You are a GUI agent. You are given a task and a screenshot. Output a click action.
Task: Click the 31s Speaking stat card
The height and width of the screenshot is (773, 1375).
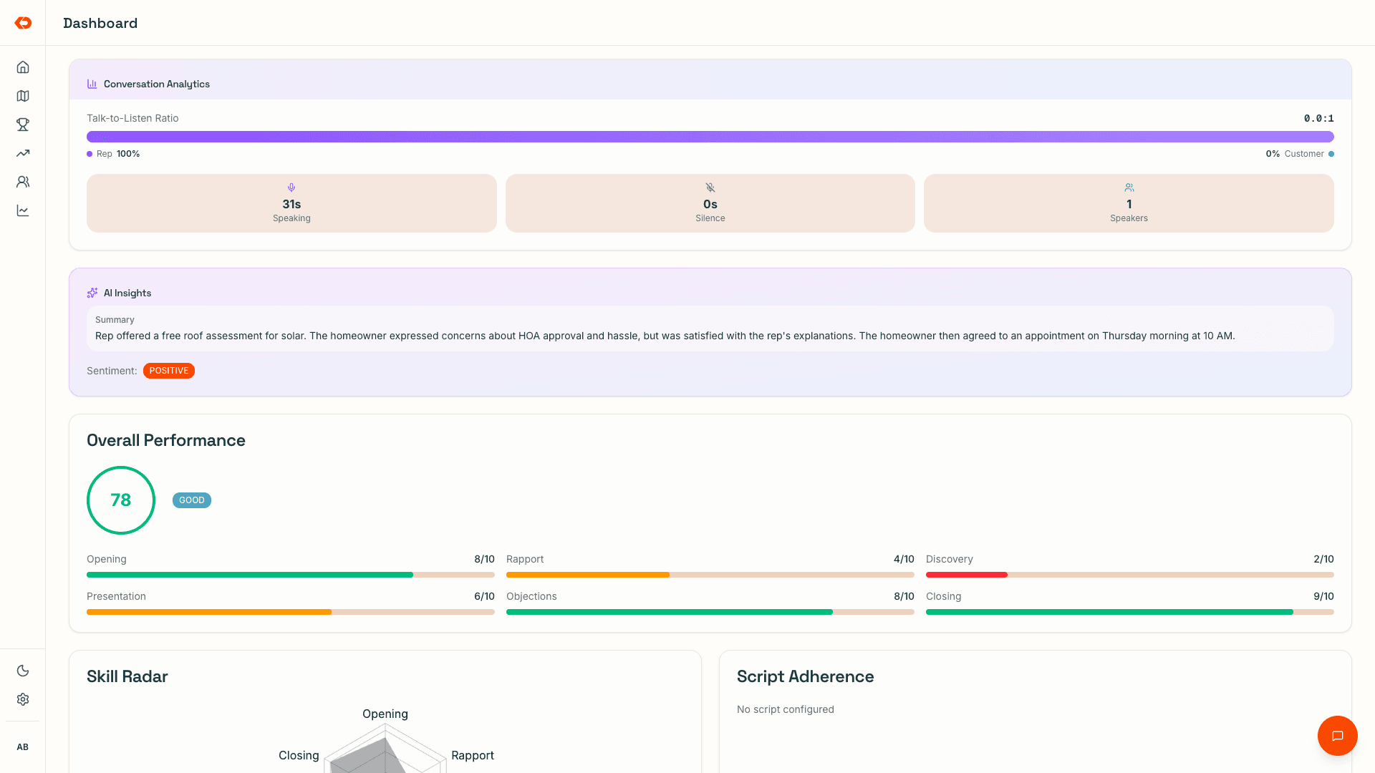pos(291,203)
